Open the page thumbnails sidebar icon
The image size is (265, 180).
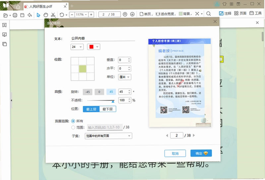(4, 44)
